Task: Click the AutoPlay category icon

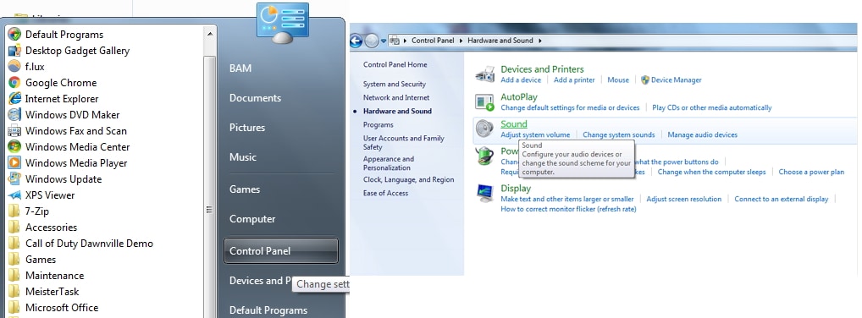Action: pos(484,101)
